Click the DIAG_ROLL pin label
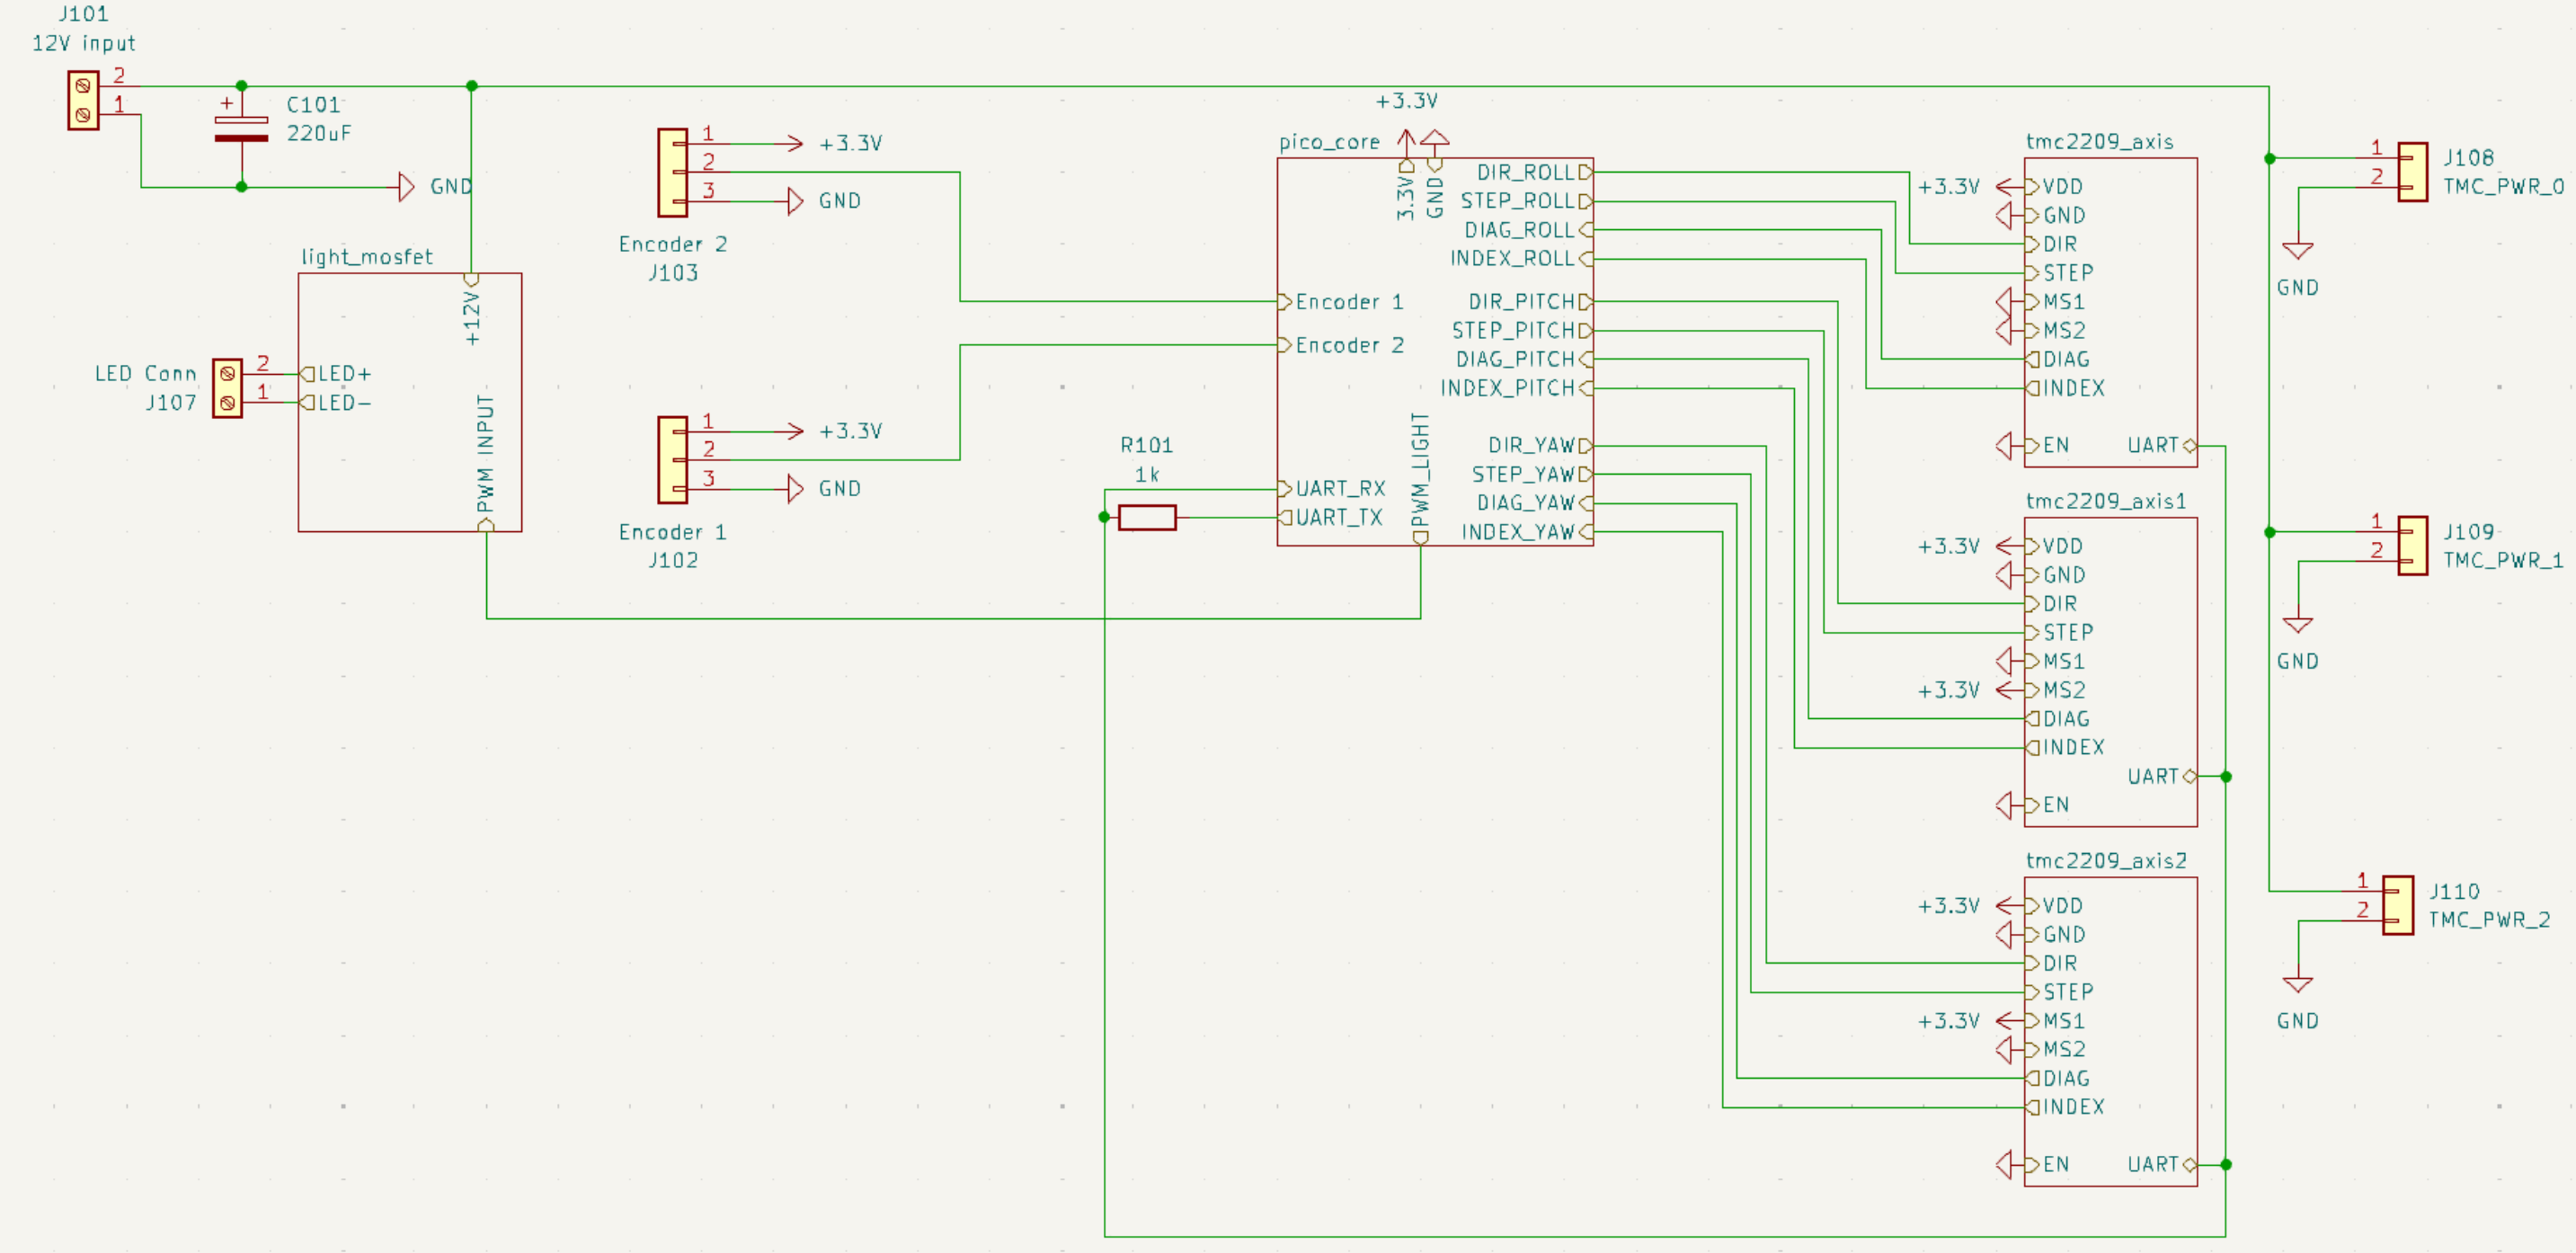Viewport: 2576px width, 1253px height. click(1529, 230)
